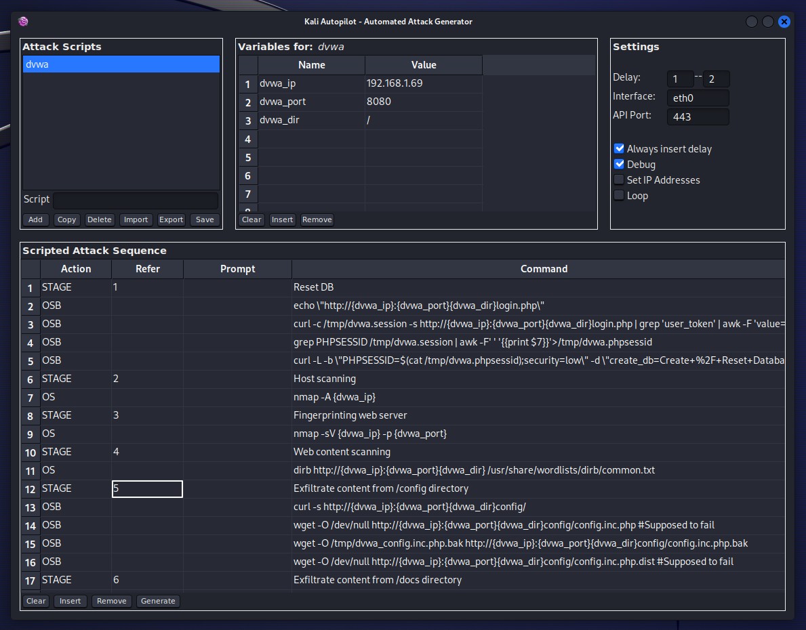Click the Import button

(x=136, y=219)
